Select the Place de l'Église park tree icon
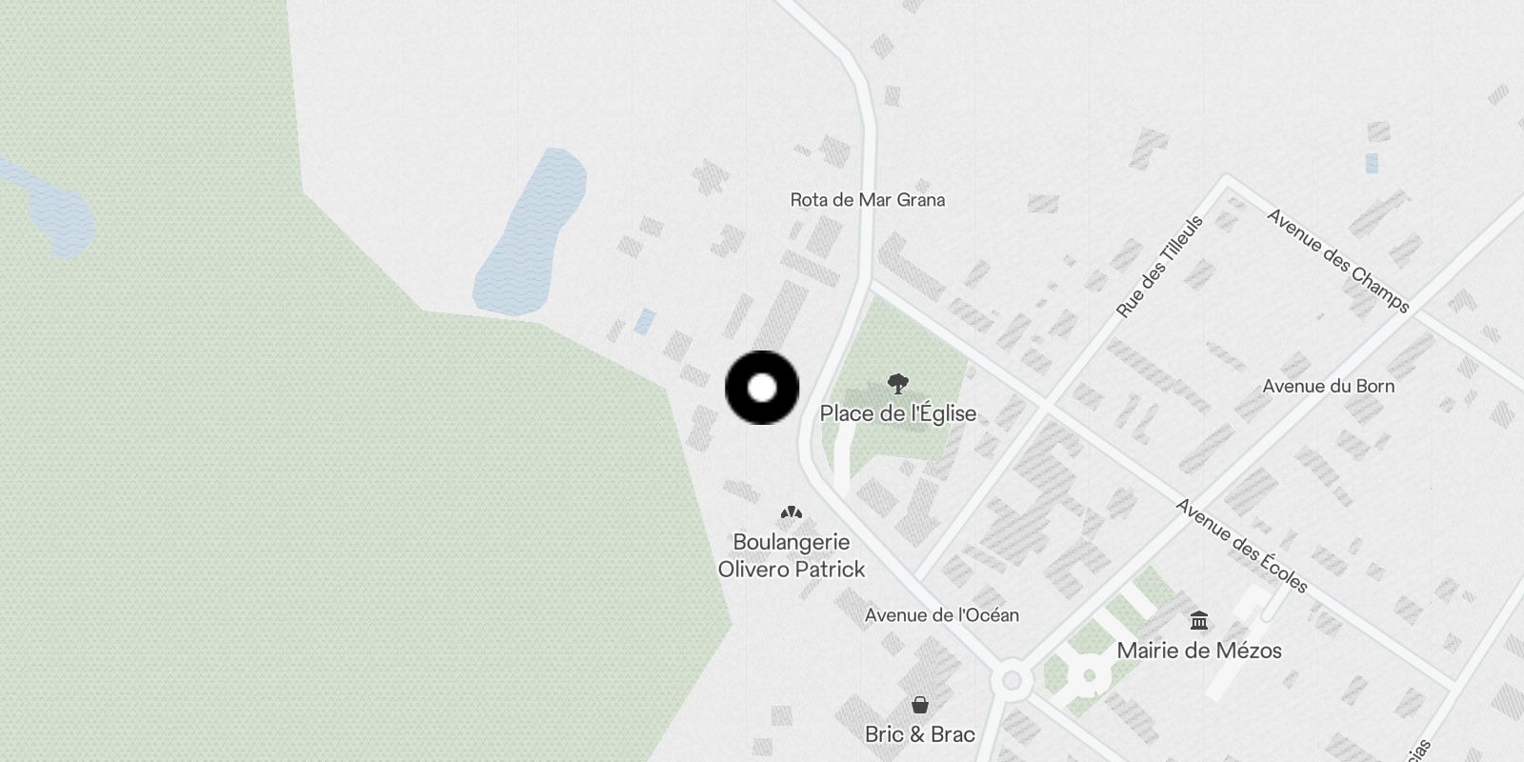 coord(897,384)
